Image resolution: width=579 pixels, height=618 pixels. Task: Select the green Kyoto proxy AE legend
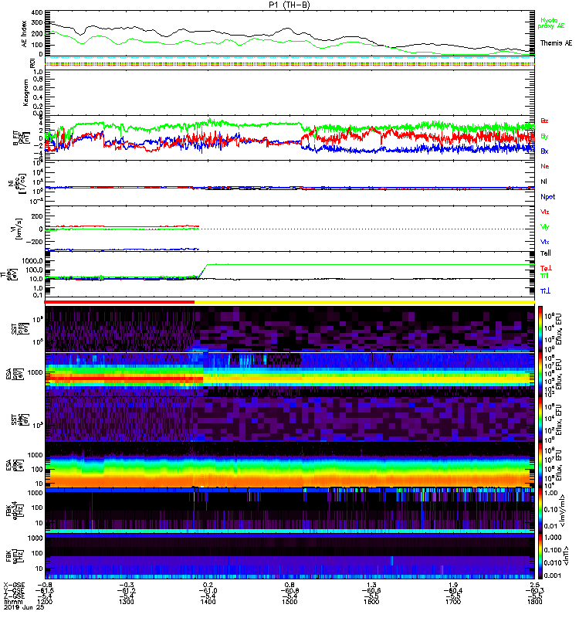pos(551,23)
